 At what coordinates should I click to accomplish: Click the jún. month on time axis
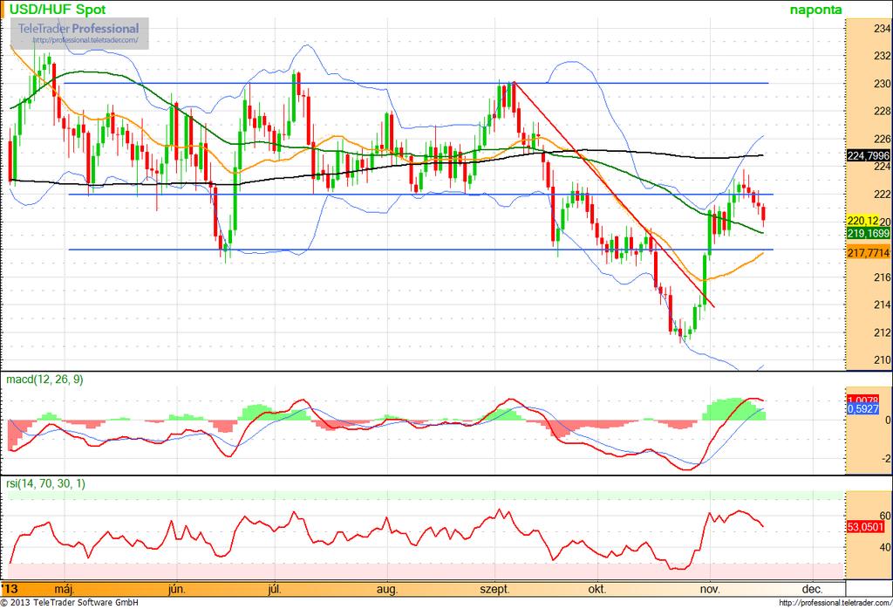pyautogui.click(x=176, y=589)
